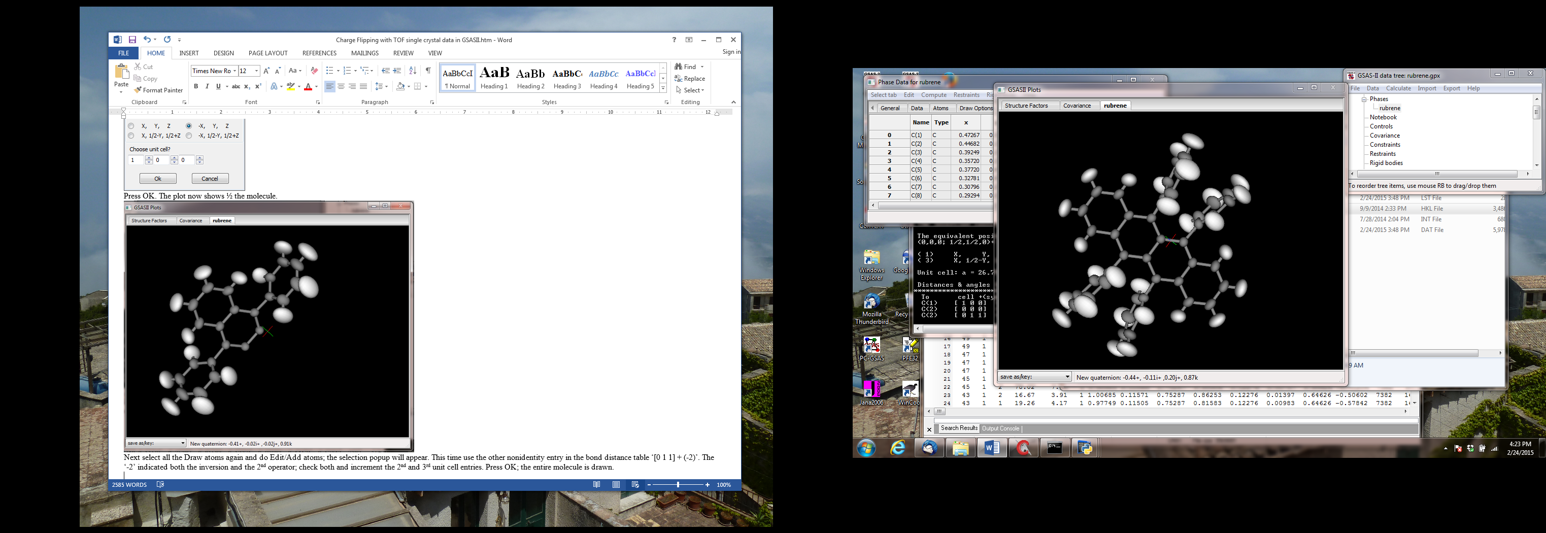
Task: Save the Word document via the floppy icon
Action: (132, 40)
